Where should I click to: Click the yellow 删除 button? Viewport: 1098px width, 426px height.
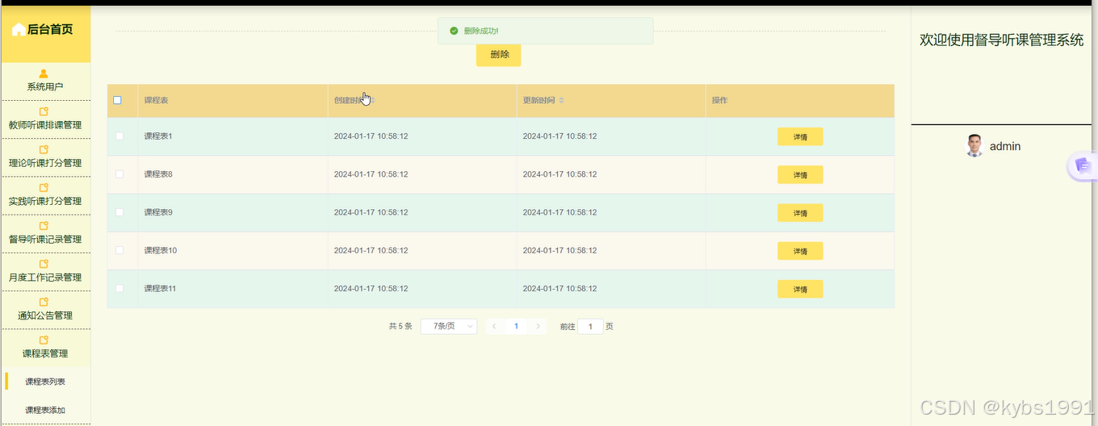click(498, 55)
